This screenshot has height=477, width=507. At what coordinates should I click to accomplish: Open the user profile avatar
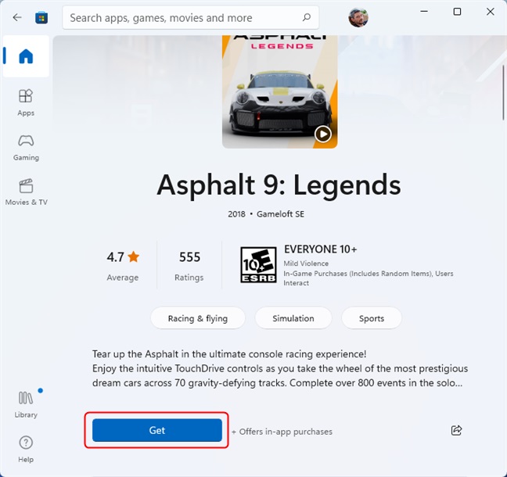(x=358, y=17)
